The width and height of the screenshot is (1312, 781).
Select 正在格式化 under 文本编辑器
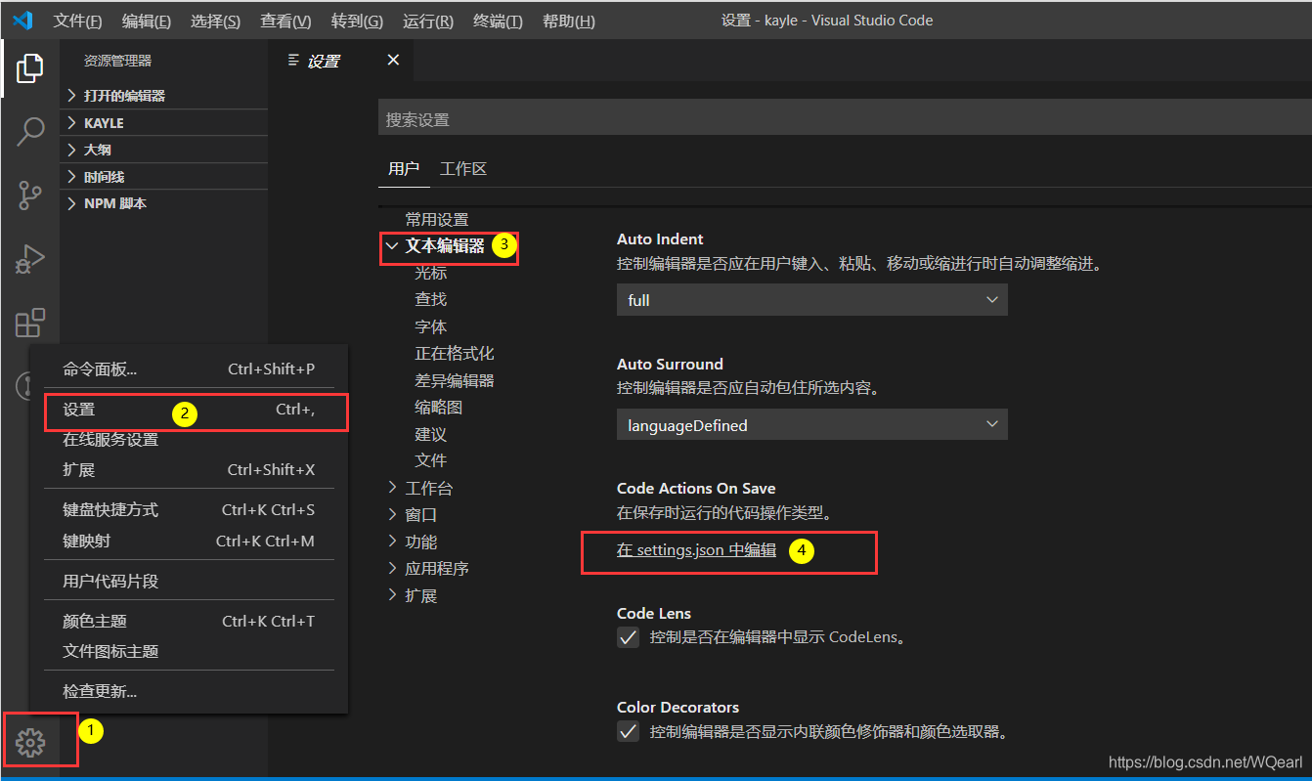point(454,353)
